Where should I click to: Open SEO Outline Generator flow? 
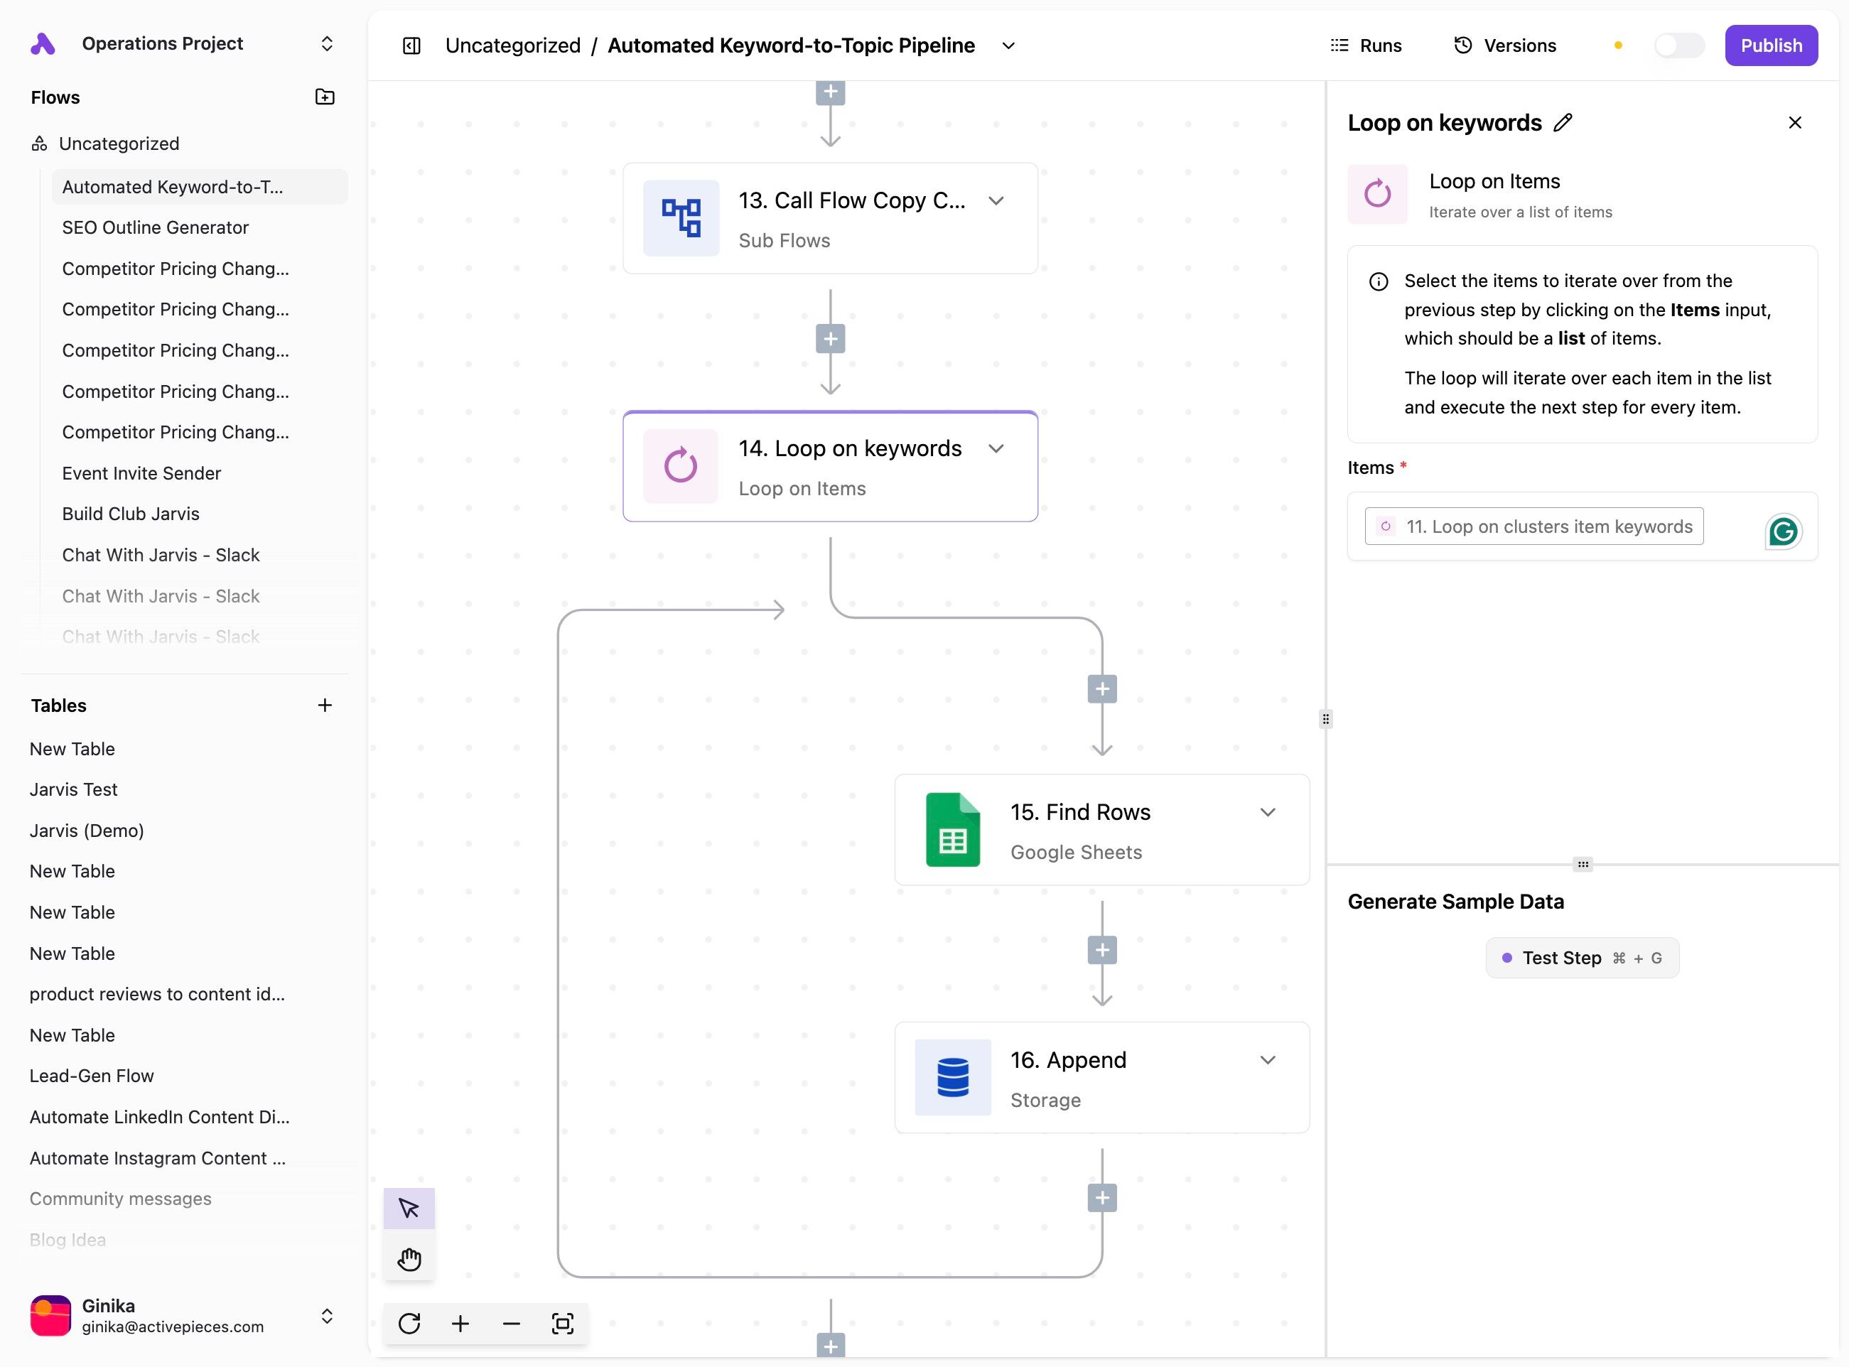pyautogui.click(x=156, y=227)
